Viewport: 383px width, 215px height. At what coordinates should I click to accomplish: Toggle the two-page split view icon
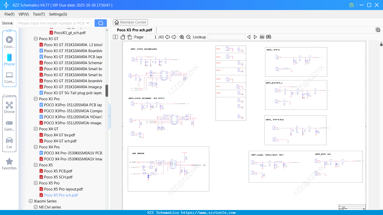115,37
